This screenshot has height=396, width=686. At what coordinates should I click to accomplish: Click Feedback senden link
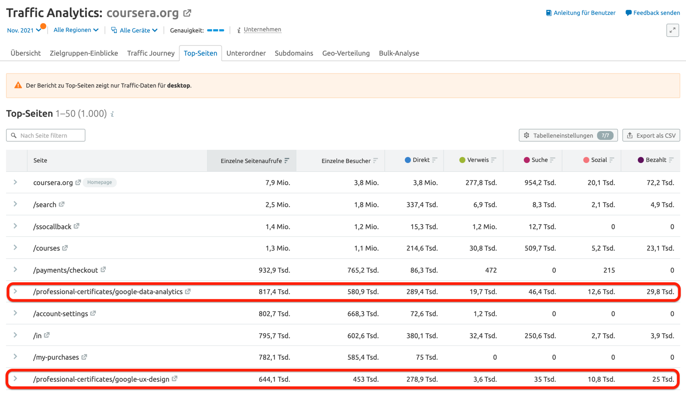[653, 13]
